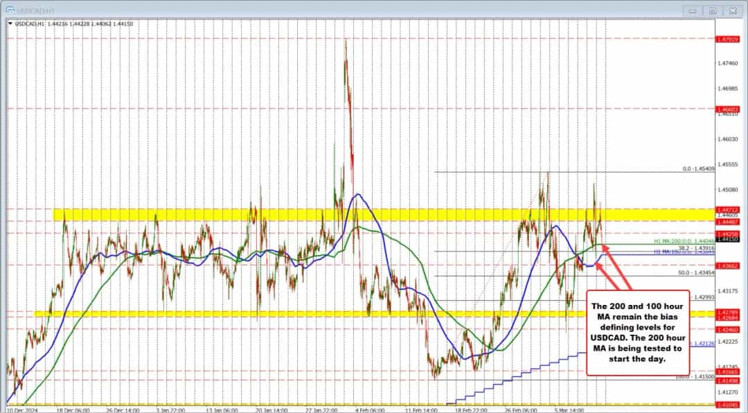Select the 1.41045 bottom price label
Screen dimensions: 748x413
[x=730, y=404]
